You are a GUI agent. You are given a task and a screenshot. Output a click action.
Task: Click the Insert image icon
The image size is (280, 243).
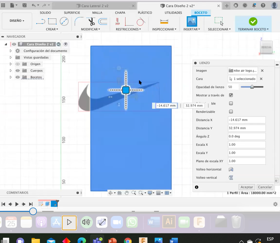pyautogui.click(x=192, y=21)
